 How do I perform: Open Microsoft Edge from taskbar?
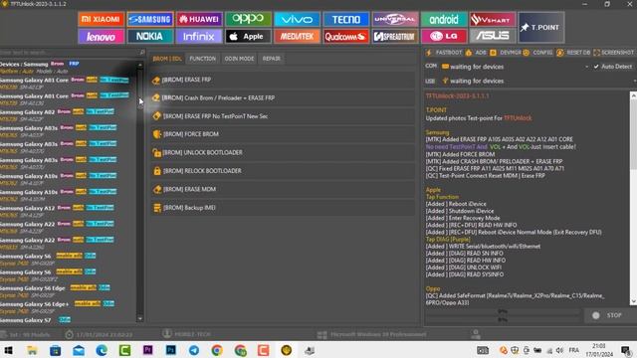[102, 350]
